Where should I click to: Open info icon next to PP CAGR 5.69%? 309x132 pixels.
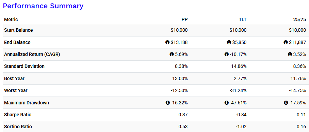pyautogui.click(x=172, y=54)
